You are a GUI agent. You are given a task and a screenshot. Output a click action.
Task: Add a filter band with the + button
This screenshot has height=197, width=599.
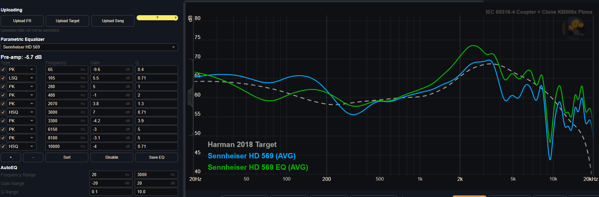11,157
